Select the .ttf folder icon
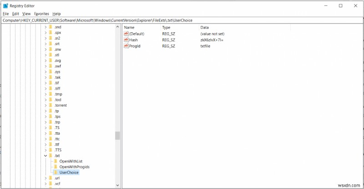 point(51,144)
